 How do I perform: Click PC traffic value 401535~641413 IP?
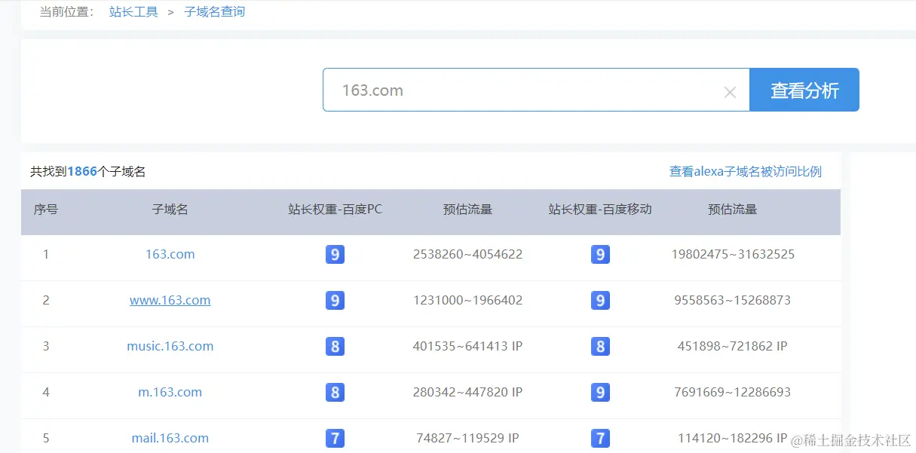pos(468,346)
